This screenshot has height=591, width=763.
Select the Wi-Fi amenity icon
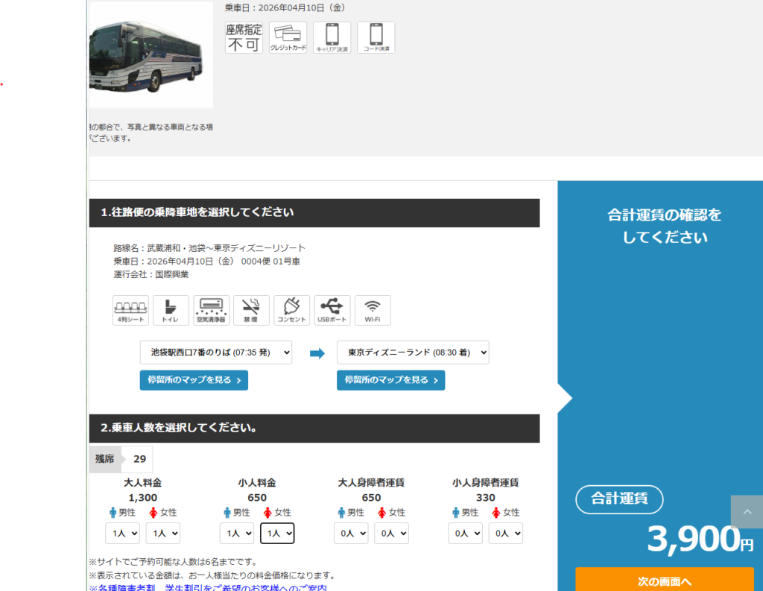(x=373, y=310)
